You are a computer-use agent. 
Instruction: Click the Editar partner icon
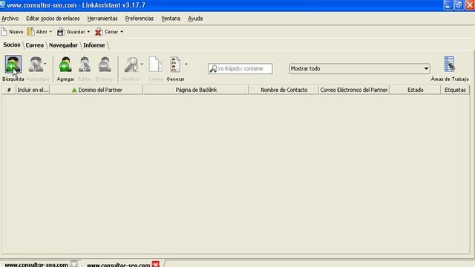point(85,65)
